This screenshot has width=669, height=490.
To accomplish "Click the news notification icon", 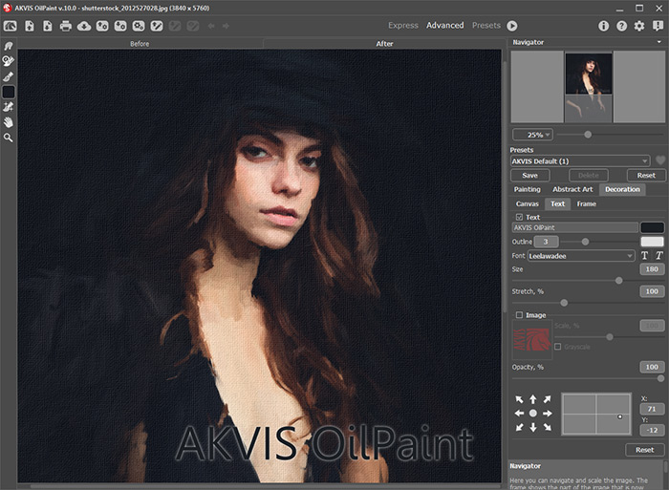I will pos(658,26).
